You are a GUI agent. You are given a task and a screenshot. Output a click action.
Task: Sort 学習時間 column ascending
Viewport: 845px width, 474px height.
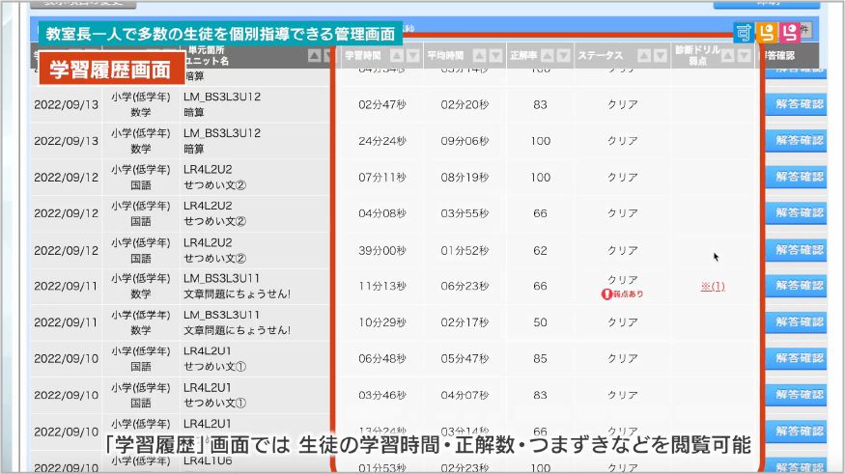pyautogui.click(x=397, y=56)
